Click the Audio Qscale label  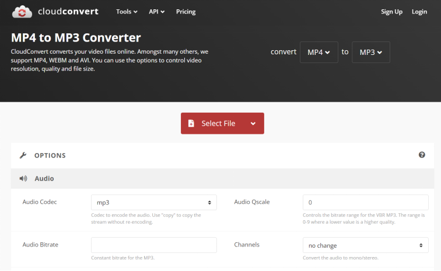tap(252, 201)
